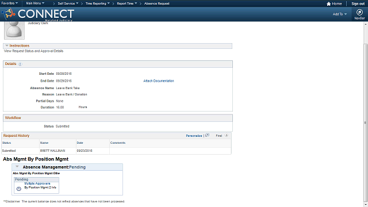Click the 16.00 duration value
Image resolution: width=368 pixels, height=207 pixels.
coord(60,108)
